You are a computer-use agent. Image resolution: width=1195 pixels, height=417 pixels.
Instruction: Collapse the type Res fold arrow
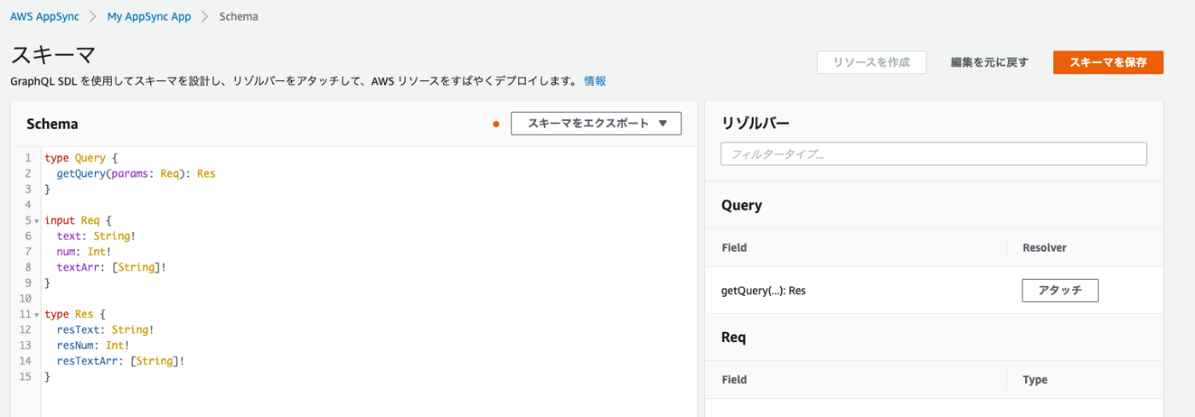37,315
